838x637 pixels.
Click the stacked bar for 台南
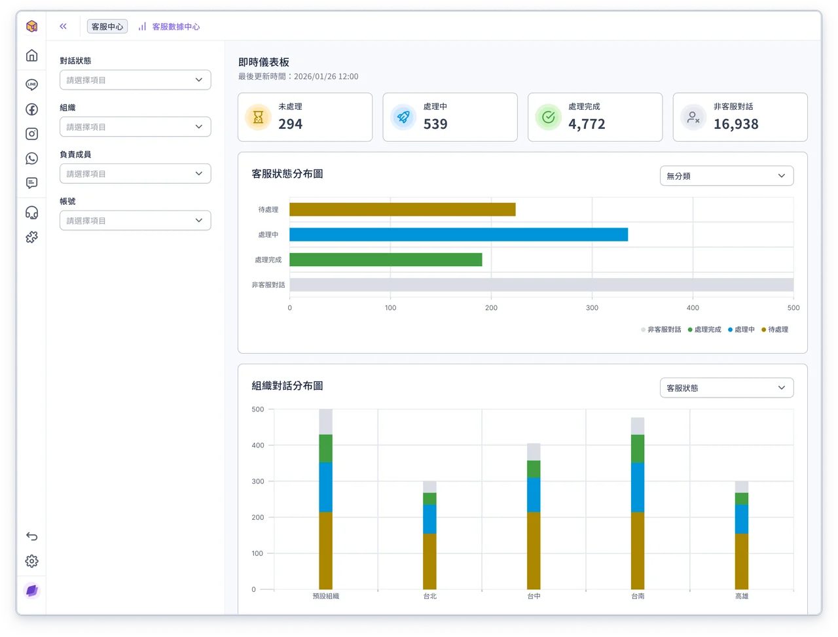coord(638,503)
